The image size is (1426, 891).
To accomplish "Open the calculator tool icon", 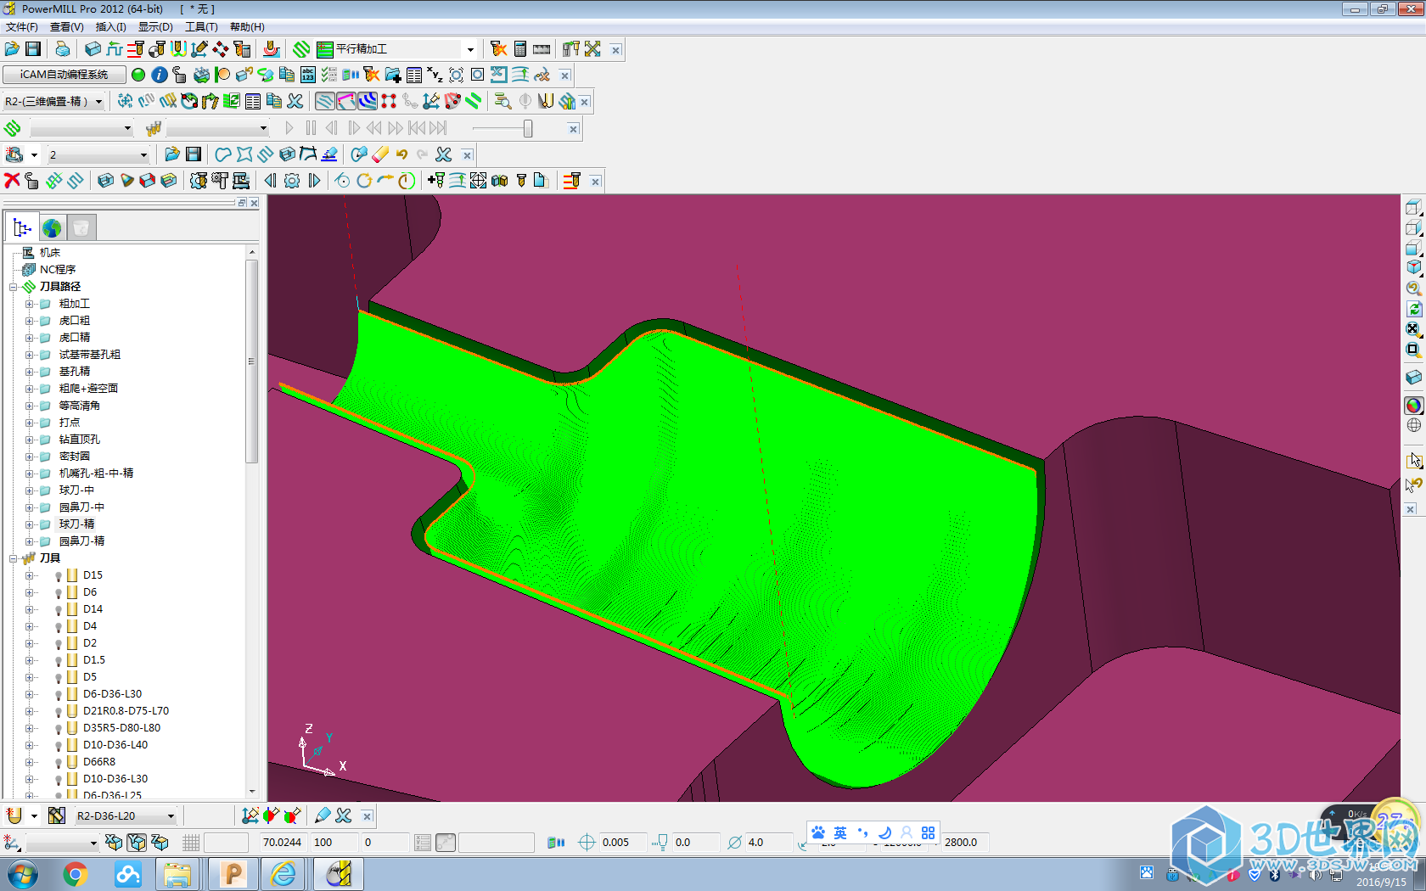I will [520, 49].
